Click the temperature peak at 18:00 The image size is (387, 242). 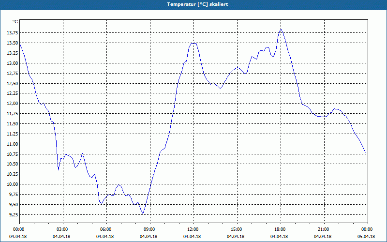pos(281,29)
